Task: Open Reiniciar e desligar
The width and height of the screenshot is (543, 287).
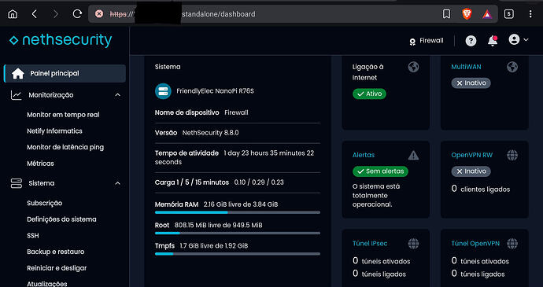Action: pos(57,268)
